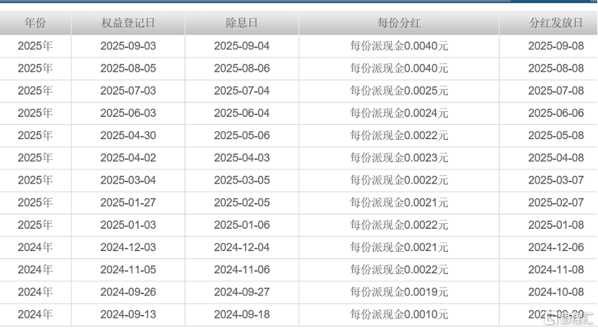Image resolution: width=598 pixels, height=330 pixels.
Task: Click dividend 每份派现金0.0025元 cell
Action: pos(399,90)
